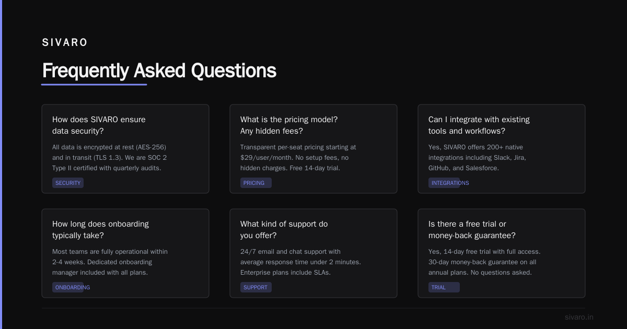This screenshot has height=329, width=627.
Task: Select the SUPPORT tag
Action: coord(256,287)
